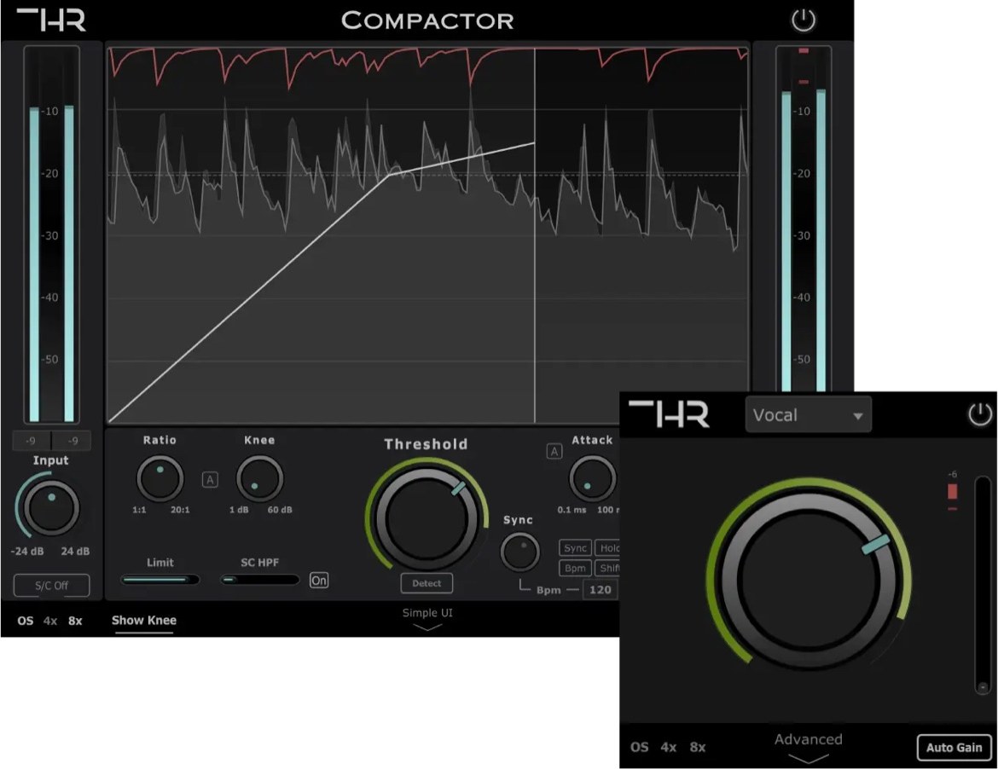Click the OS label in Compactor window
Screen dimensions: 998x769
26,621
